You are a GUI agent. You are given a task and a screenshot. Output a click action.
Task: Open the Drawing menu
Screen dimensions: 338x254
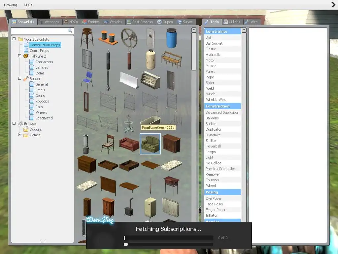(x=10, y=5)
